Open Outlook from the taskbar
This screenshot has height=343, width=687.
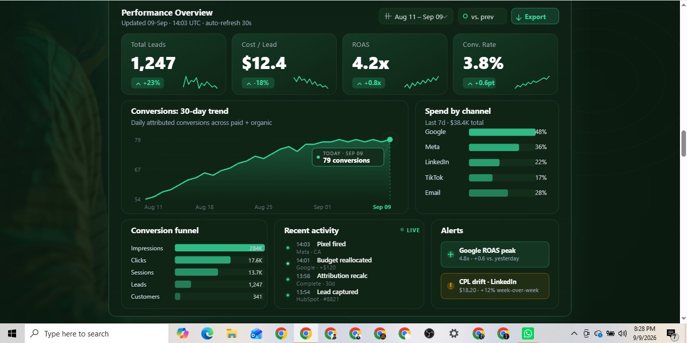(x=256, y=333)
